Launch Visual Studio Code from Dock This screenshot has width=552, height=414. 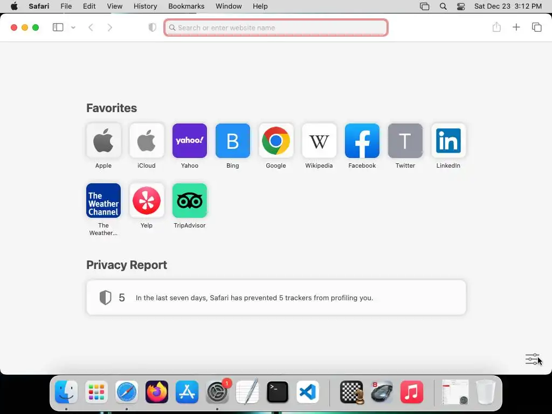pyautogui.click(x=308, y=392)
